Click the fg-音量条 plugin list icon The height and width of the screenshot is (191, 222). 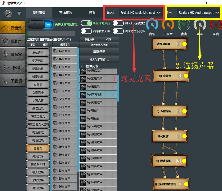[83, 87]
